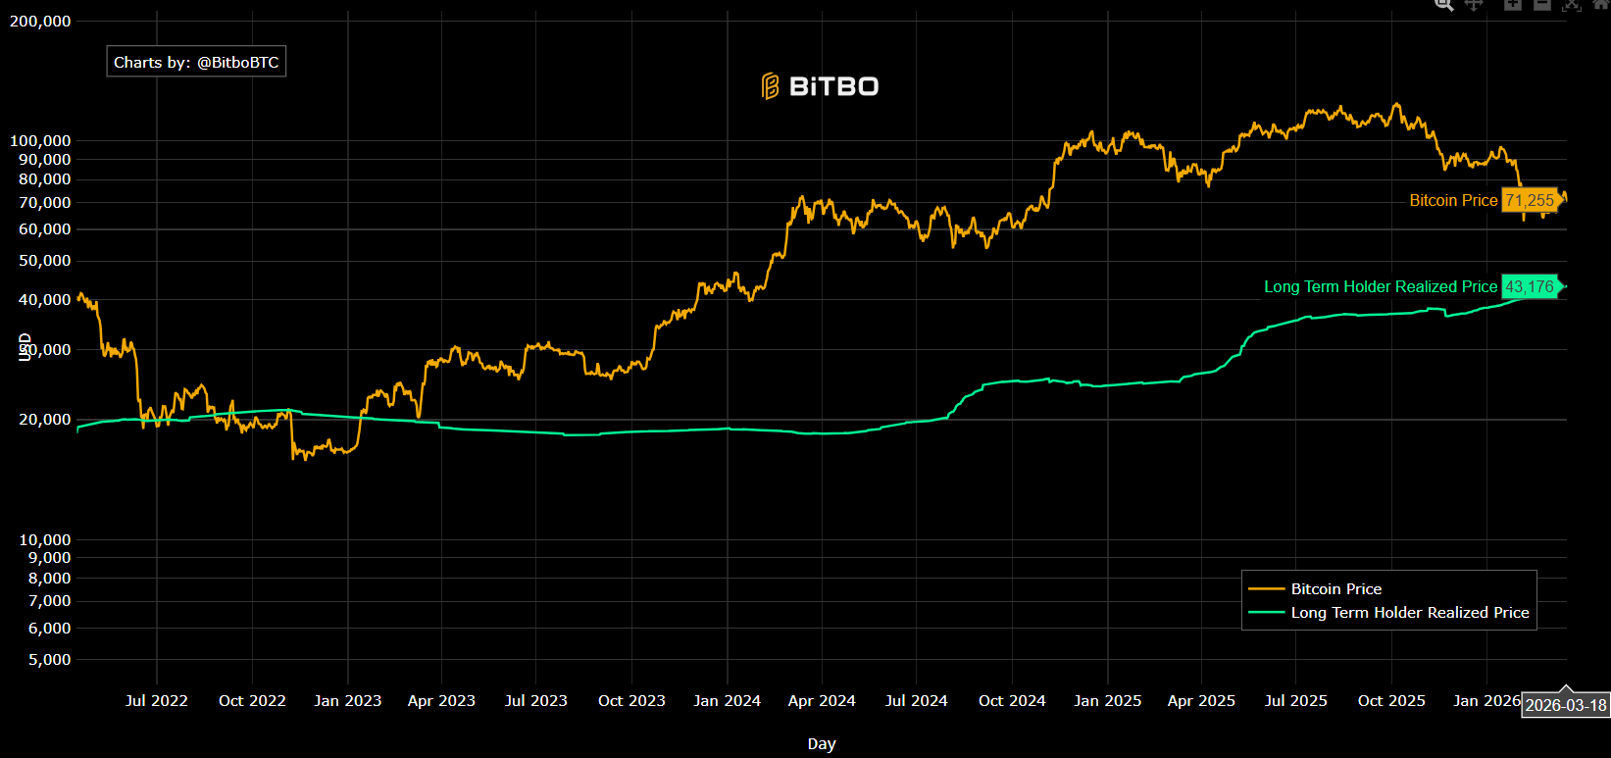1611x758 pixels.
Task: Click the 5,000 y-axis label
Action: (x=49, y=659)
